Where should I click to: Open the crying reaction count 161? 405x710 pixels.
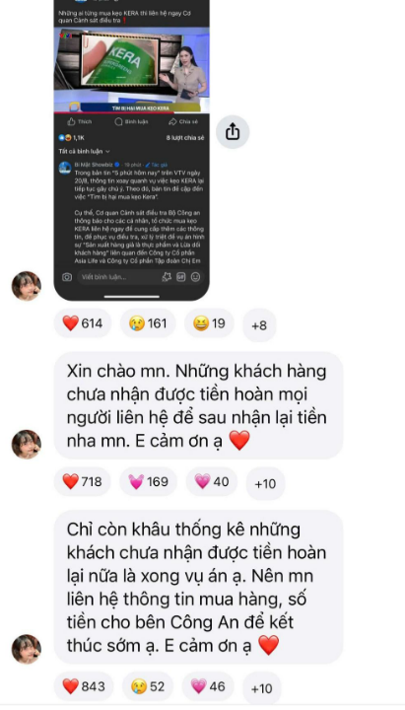pos(148,323)
